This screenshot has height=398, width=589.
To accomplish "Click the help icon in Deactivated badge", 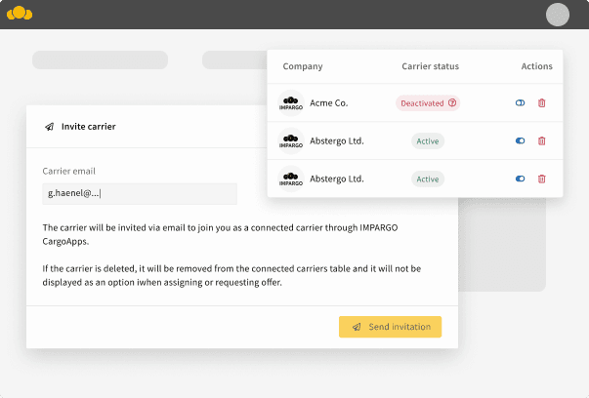I will [x=452, y=102].
